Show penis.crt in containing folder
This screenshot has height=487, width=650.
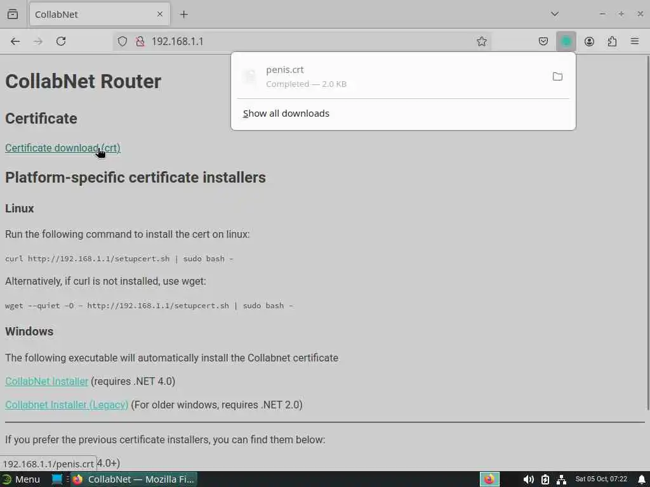[x=557, y=76]
